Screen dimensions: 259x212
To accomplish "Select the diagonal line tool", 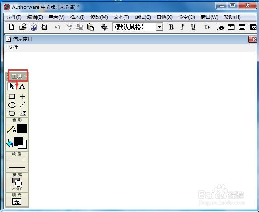I will (x=22, y=105).
